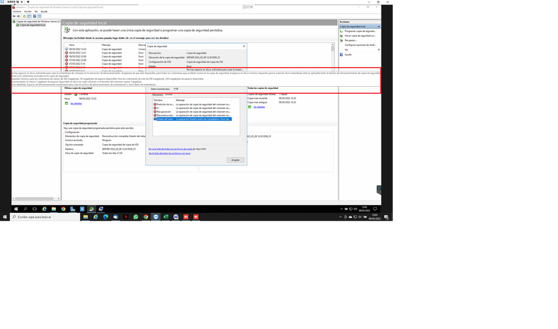Click the forward arrow in wbadmin toolbar
Viewport: 558px width, 329px height.
[x=18, y=16]
